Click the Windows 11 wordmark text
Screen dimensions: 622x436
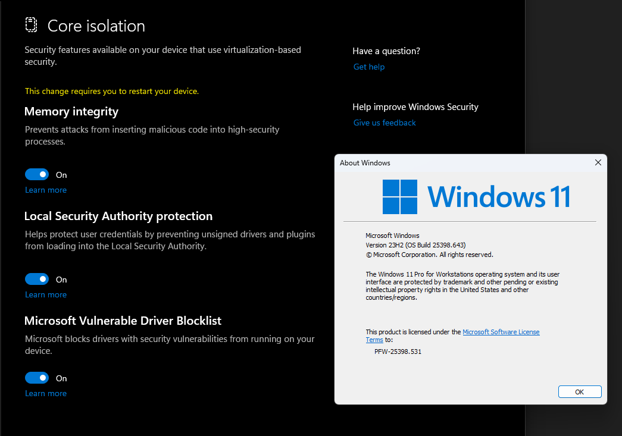coord(499,197)
